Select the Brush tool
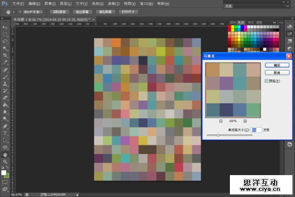Viewport: 295px width, 197px height. click(5, 77)
